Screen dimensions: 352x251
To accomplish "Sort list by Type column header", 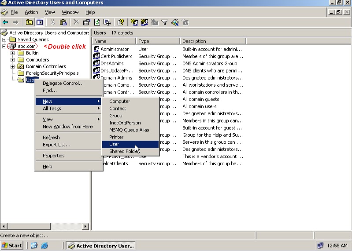I will 158,41.
